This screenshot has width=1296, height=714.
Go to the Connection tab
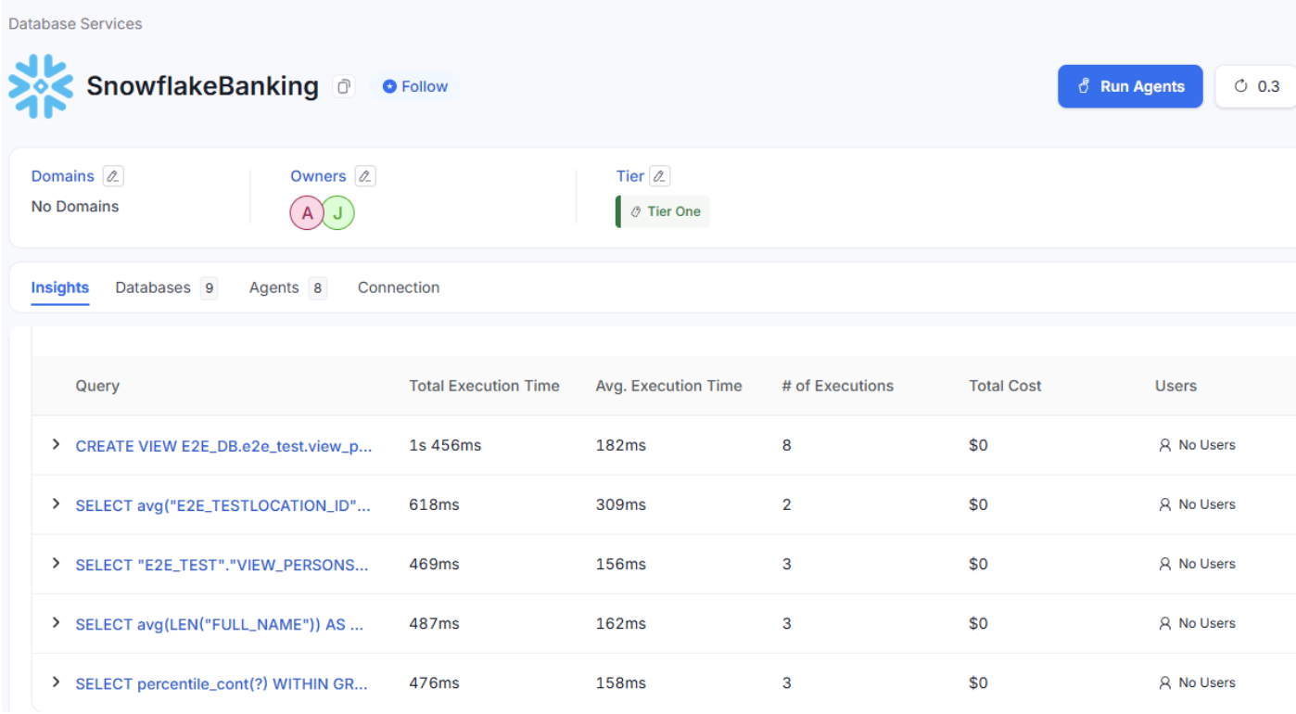coord(399,288)
